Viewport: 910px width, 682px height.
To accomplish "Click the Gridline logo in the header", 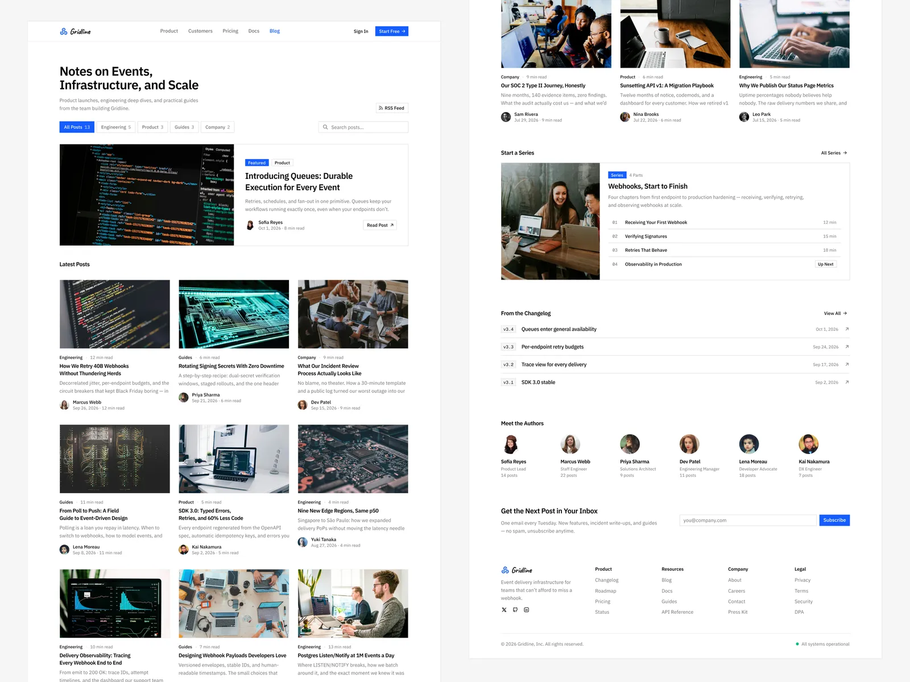I will click(x=75, y=31).
